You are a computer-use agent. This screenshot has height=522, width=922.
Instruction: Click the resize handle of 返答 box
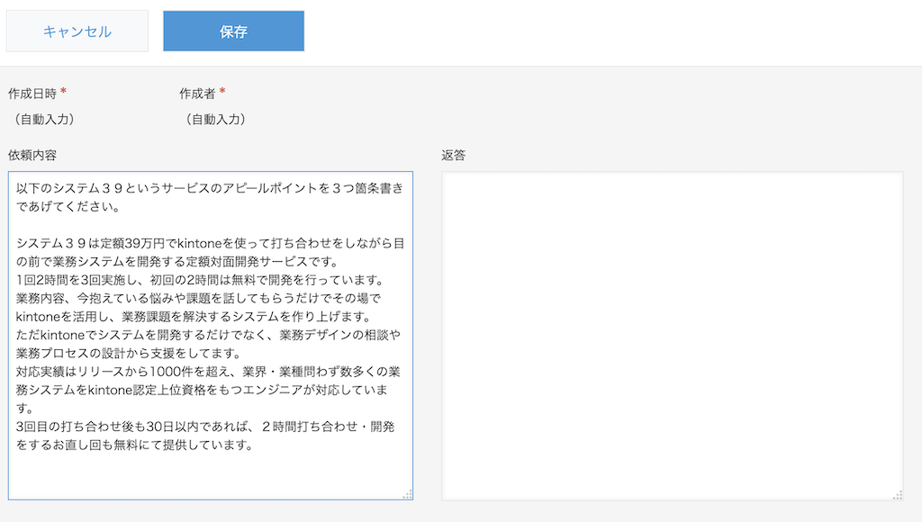click(x=898, y=495)
